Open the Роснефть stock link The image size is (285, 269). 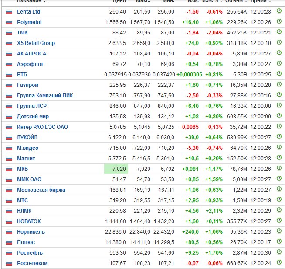[x=30, y=253]
